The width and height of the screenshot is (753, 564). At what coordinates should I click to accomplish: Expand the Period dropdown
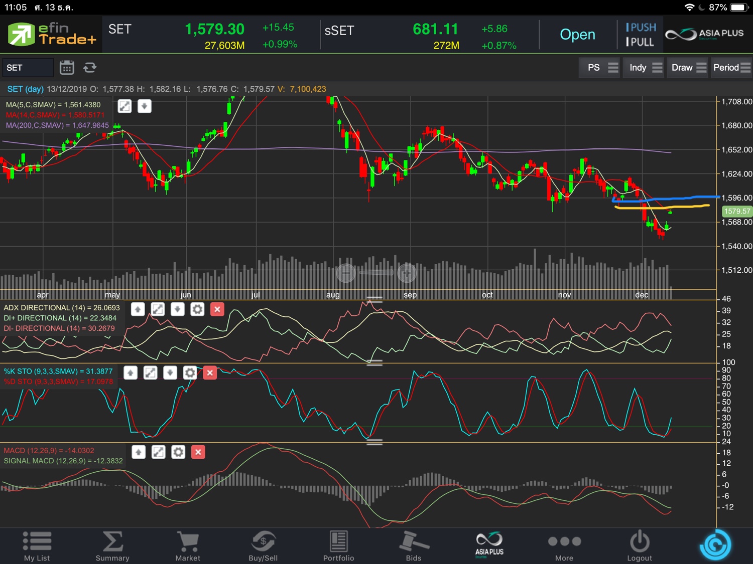[x=731, y=68]
